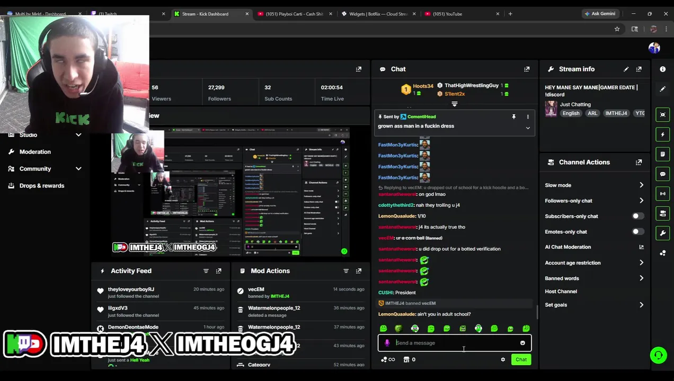Bookmark page with browser star icon
This screenshot has width=674, height=381.
pos(617,29)
